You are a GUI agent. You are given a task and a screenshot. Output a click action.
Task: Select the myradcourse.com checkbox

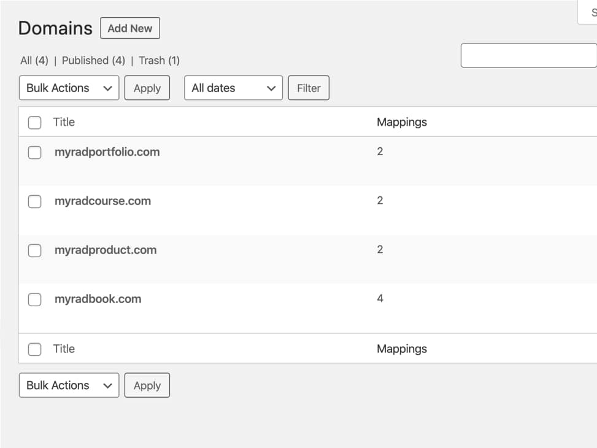[35, 201]
